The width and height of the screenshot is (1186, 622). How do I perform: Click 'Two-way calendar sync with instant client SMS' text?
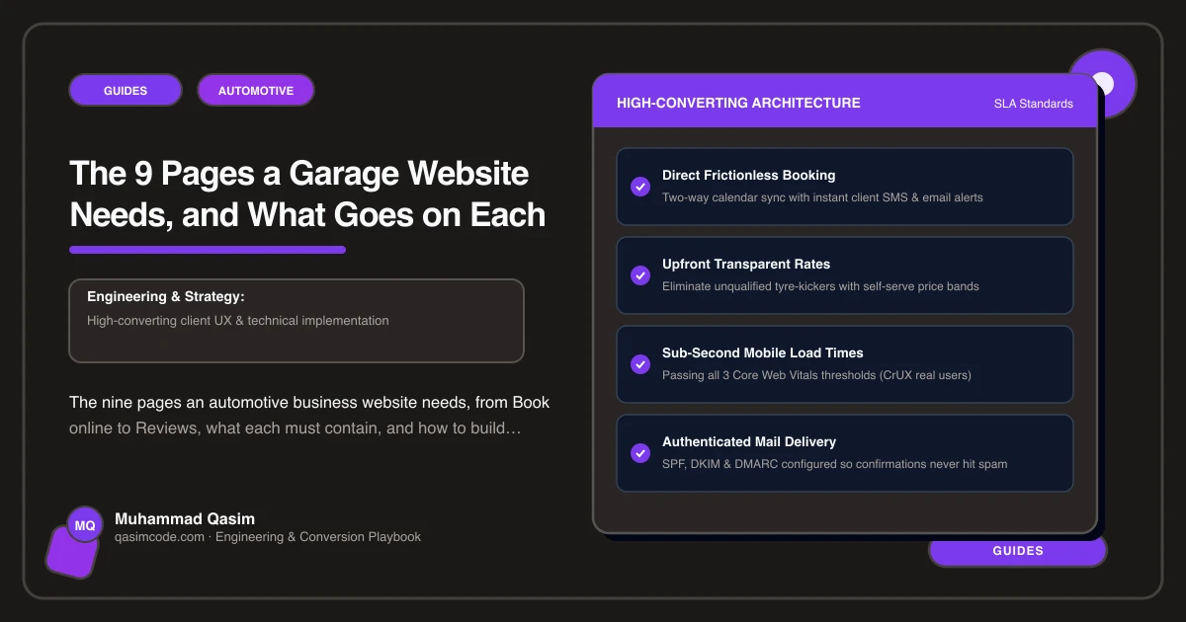[822, 197]
